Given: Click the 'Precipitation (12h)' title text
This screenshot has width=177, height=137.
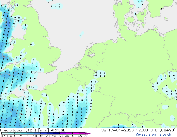Looking at the screenshot, I should click(18, 130).
